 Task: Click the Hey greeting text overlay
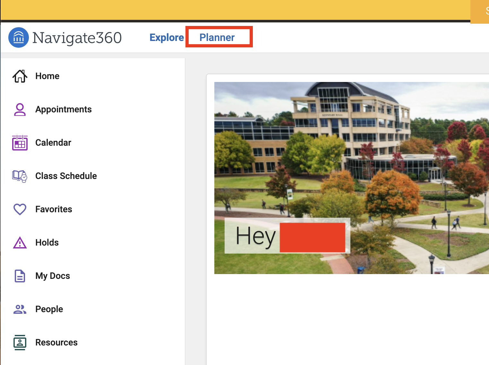click(x=256, y=236)
